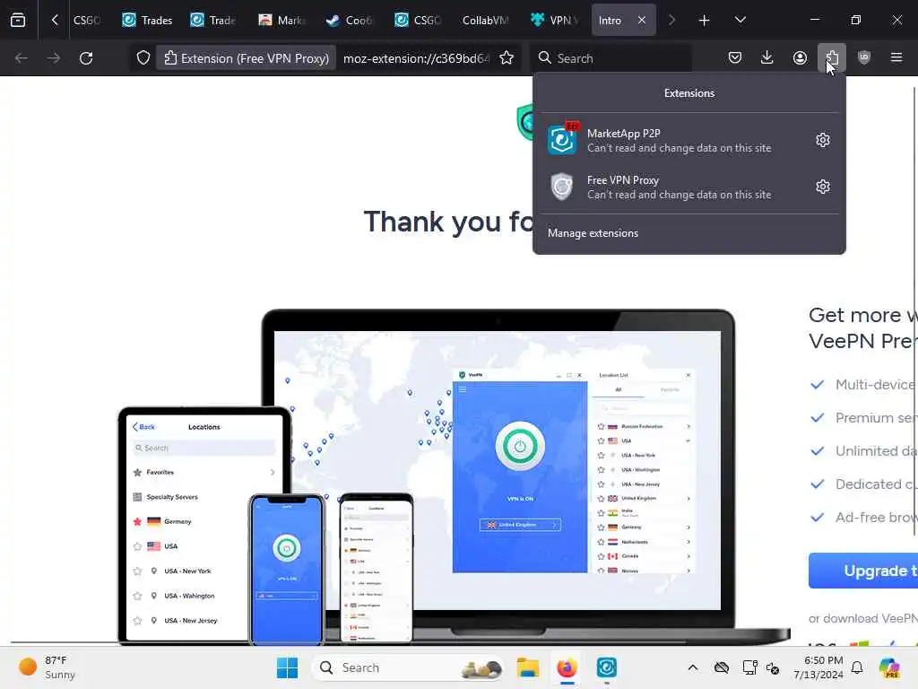918x689 pixels.
Task: Click the cloud sync tray icon
Action: (722, 667)
